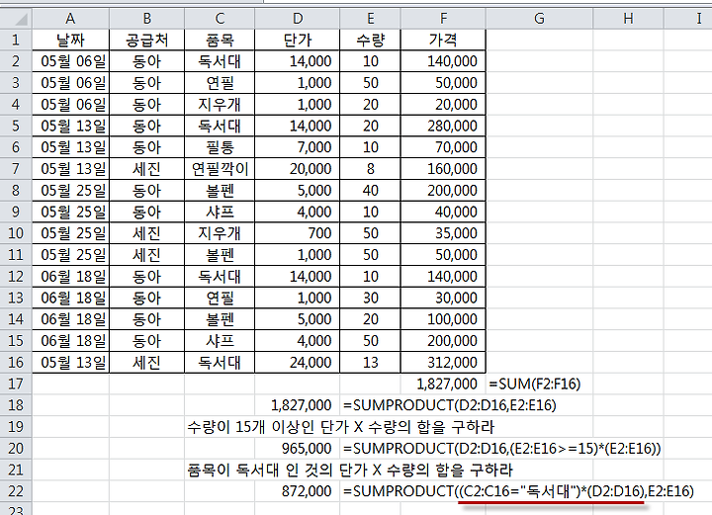This screenshot has height=515, width=712.
Task: Select the 1,827,000 value in row 18
Action: point(298,405)
